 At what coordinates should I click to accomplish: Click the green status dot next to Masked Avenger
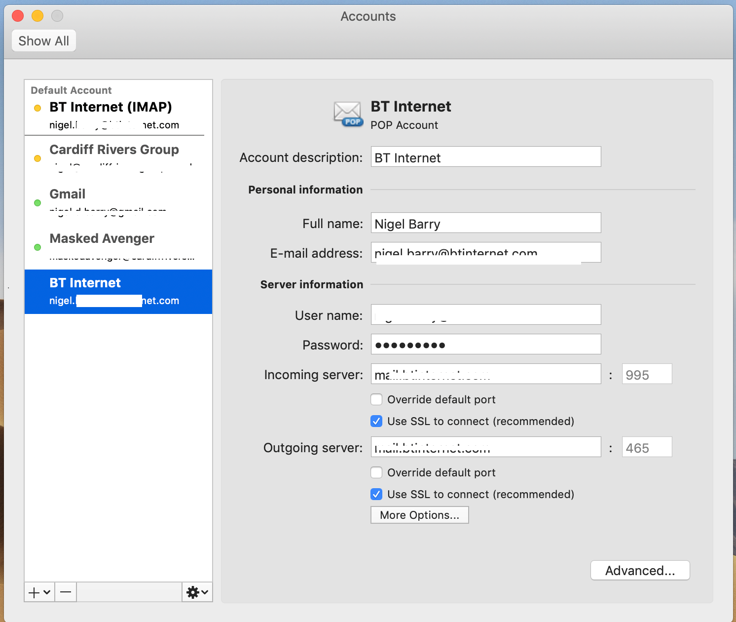click(37, 247)
